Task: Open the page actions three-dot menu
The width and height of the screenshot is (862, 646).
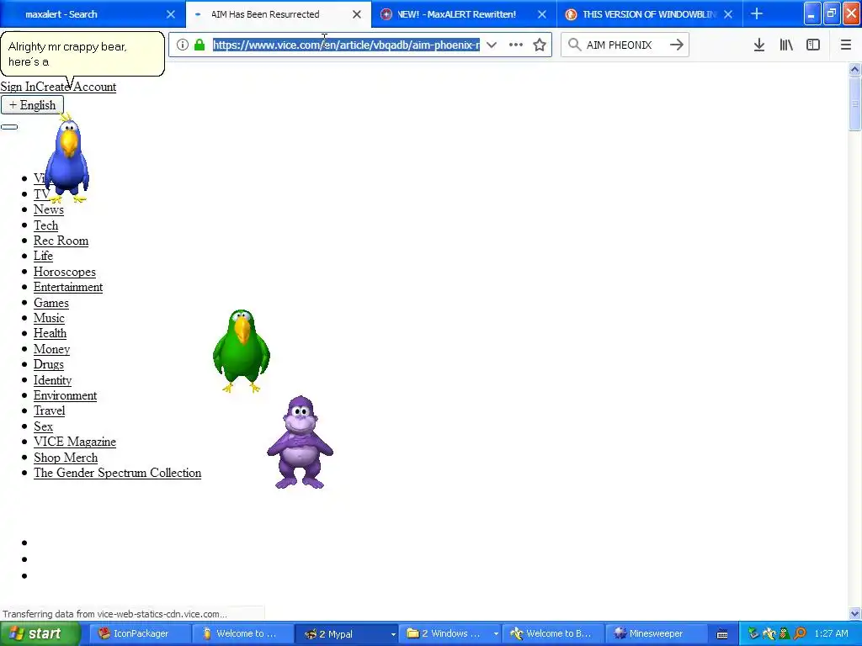Action: [516, 45]
